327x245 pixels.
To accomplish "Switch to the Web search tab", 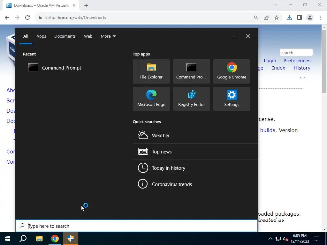I will tap(88, 36).
